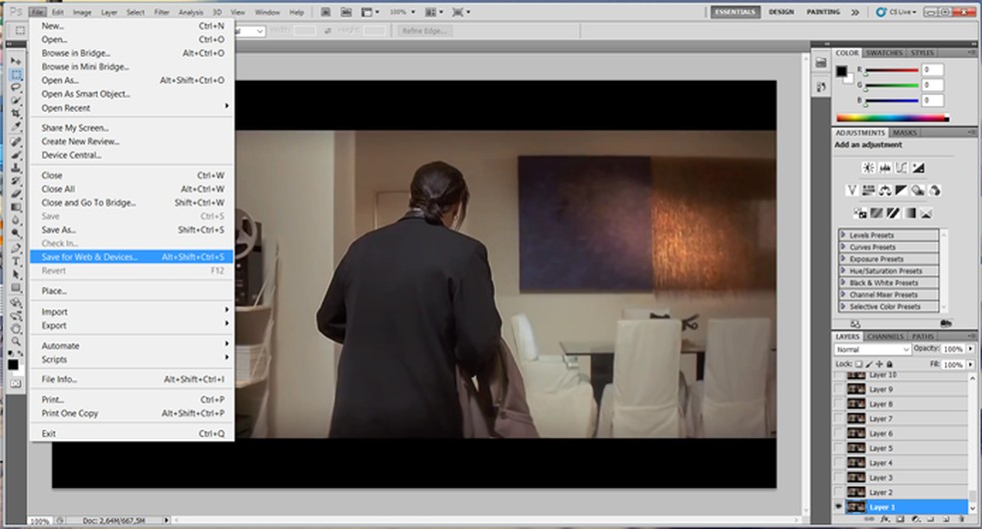Select the Move tool

click(16, 61)
